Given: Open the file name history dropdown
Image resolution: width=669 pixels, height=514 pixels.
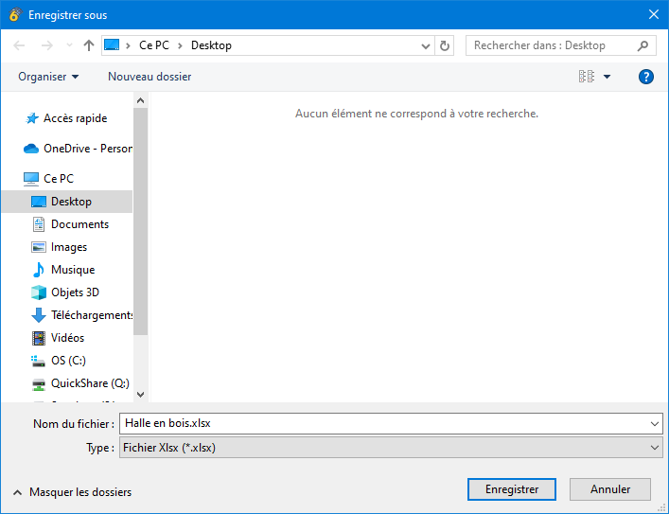Looking at the screenshot, I should pos(655,424).
